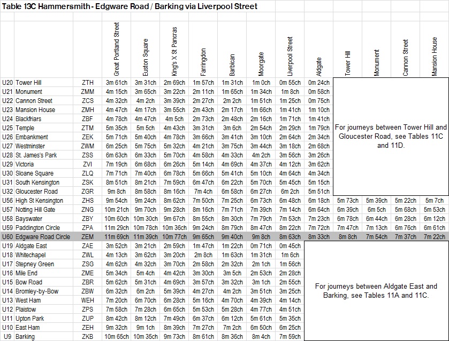Image resolution: width=449 pixels, height=341 pixels.
Task: Click the Mansion House column header
Action: 435,56
